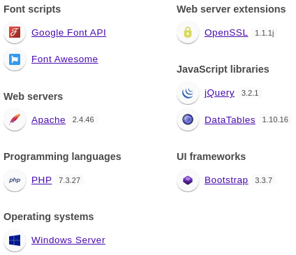Follow the Apache link

tap(48, 120)
